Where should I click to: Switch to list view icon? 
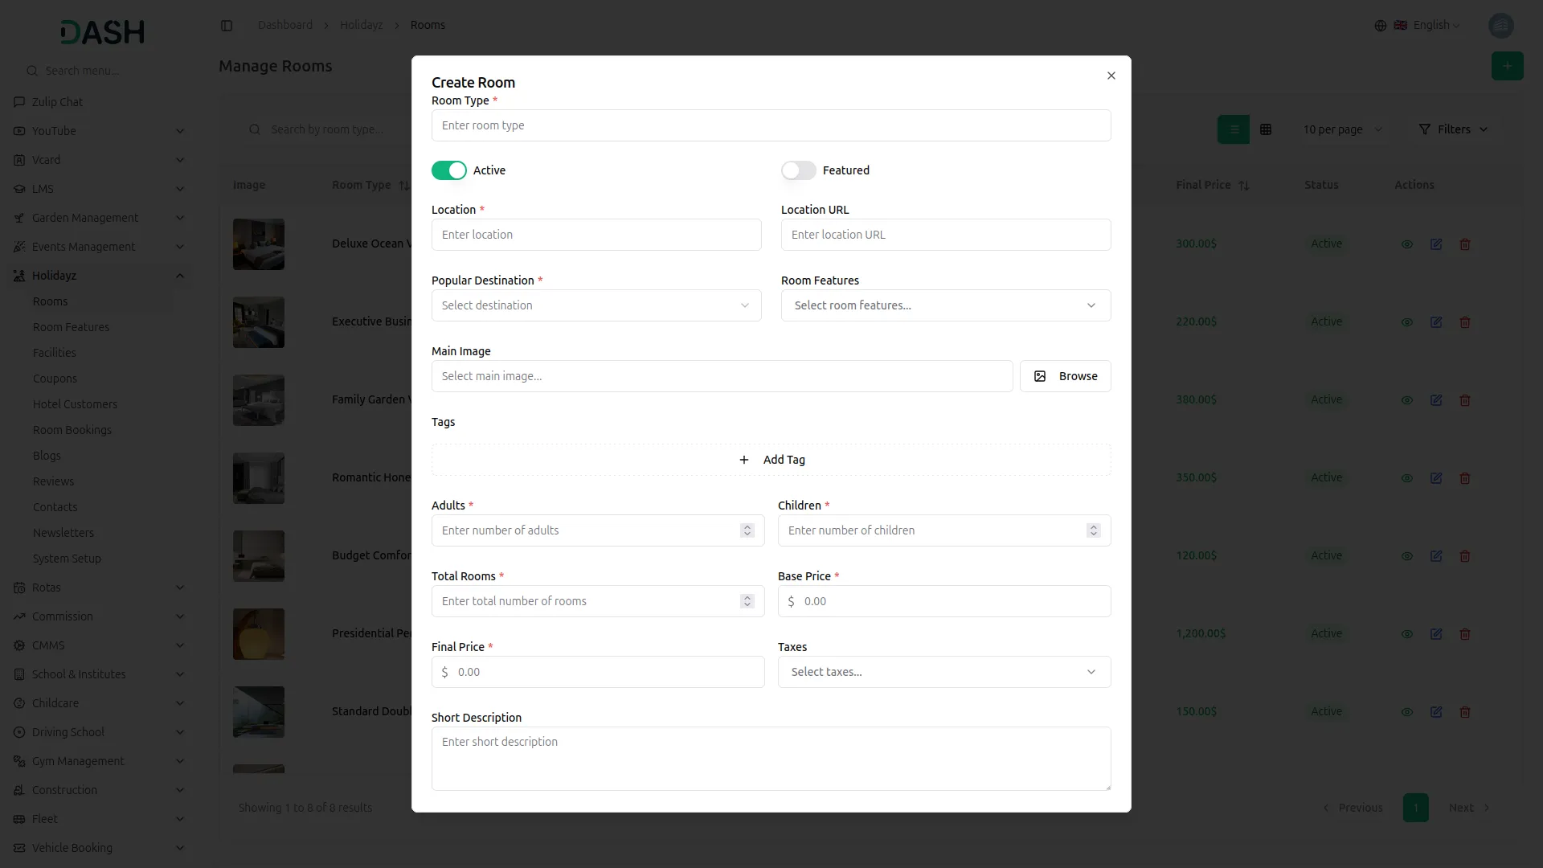click(1234, 129)
